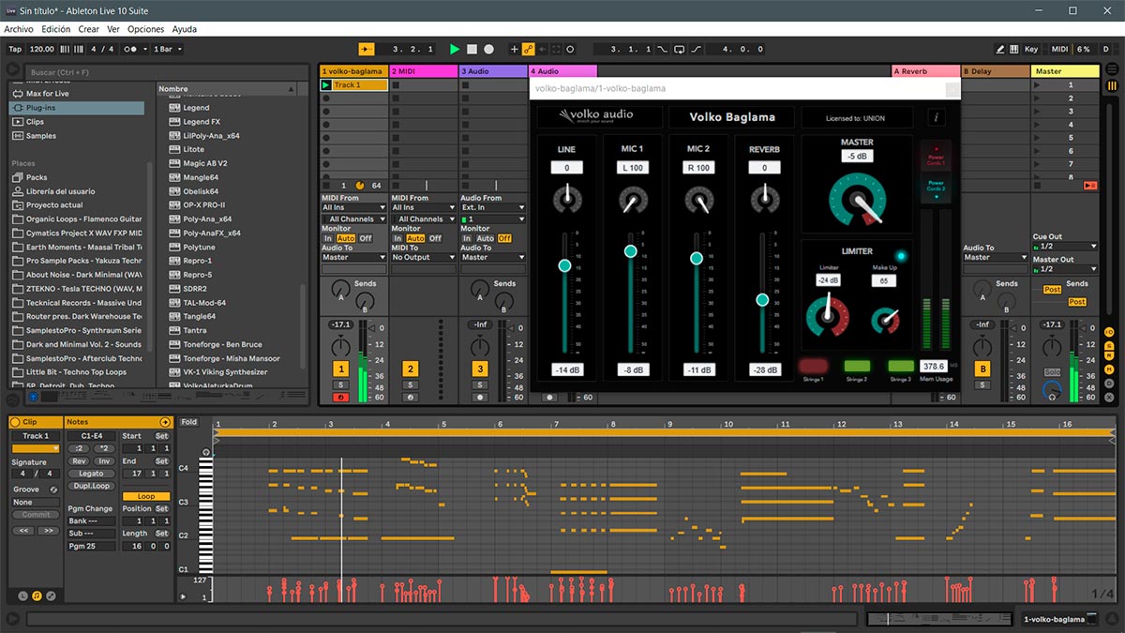Click the Legato button
Image resolution: width=1125 pixels, height=633 pixels.
coord(91,474)
